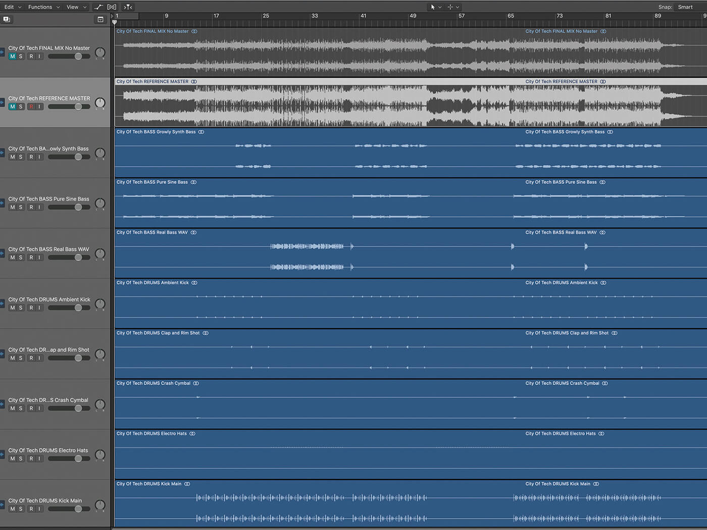Click the loop icon on FINAL MIX region
This screenshot has width=707, height=530.
(x=194, y=31)
